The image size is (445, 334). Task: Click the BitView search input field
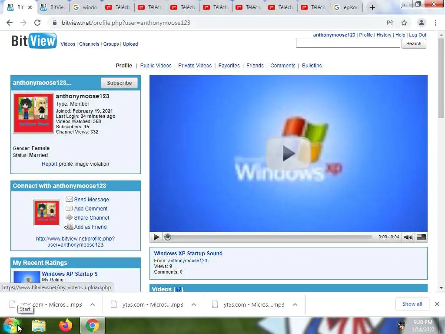click(x=348, y=43)
